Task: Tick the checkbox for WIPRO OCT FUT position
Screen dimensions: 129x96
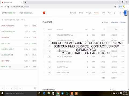Action: [44, 73]
